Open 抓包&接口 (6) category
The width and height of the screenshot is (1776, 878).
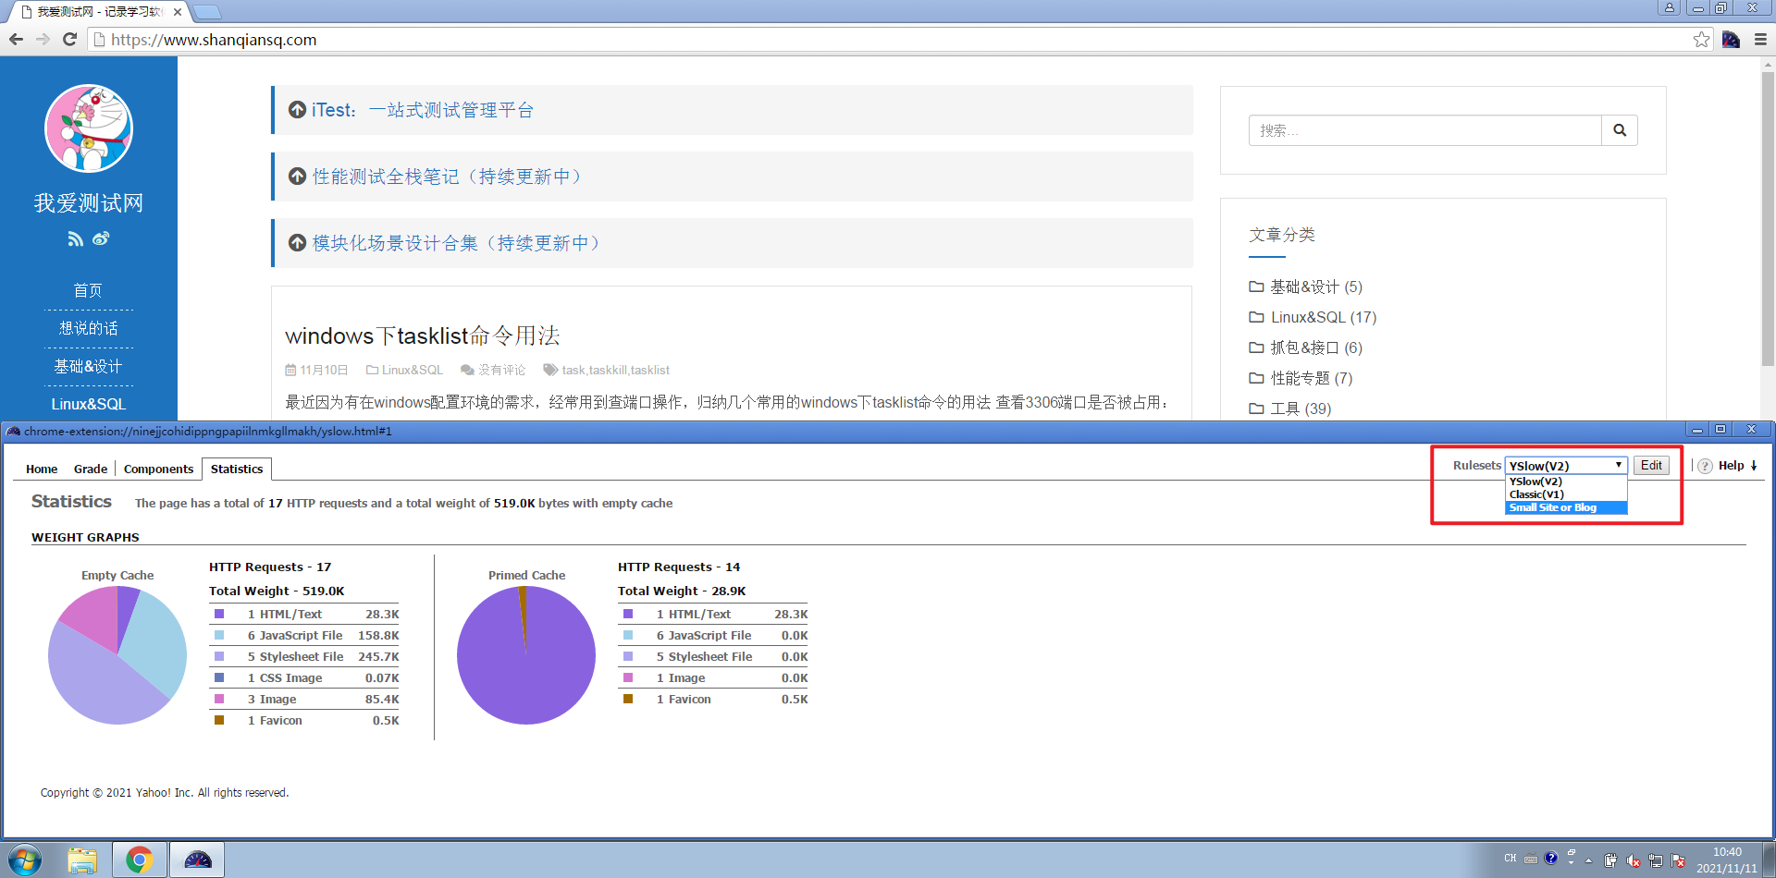click(x=1316, y=348)
